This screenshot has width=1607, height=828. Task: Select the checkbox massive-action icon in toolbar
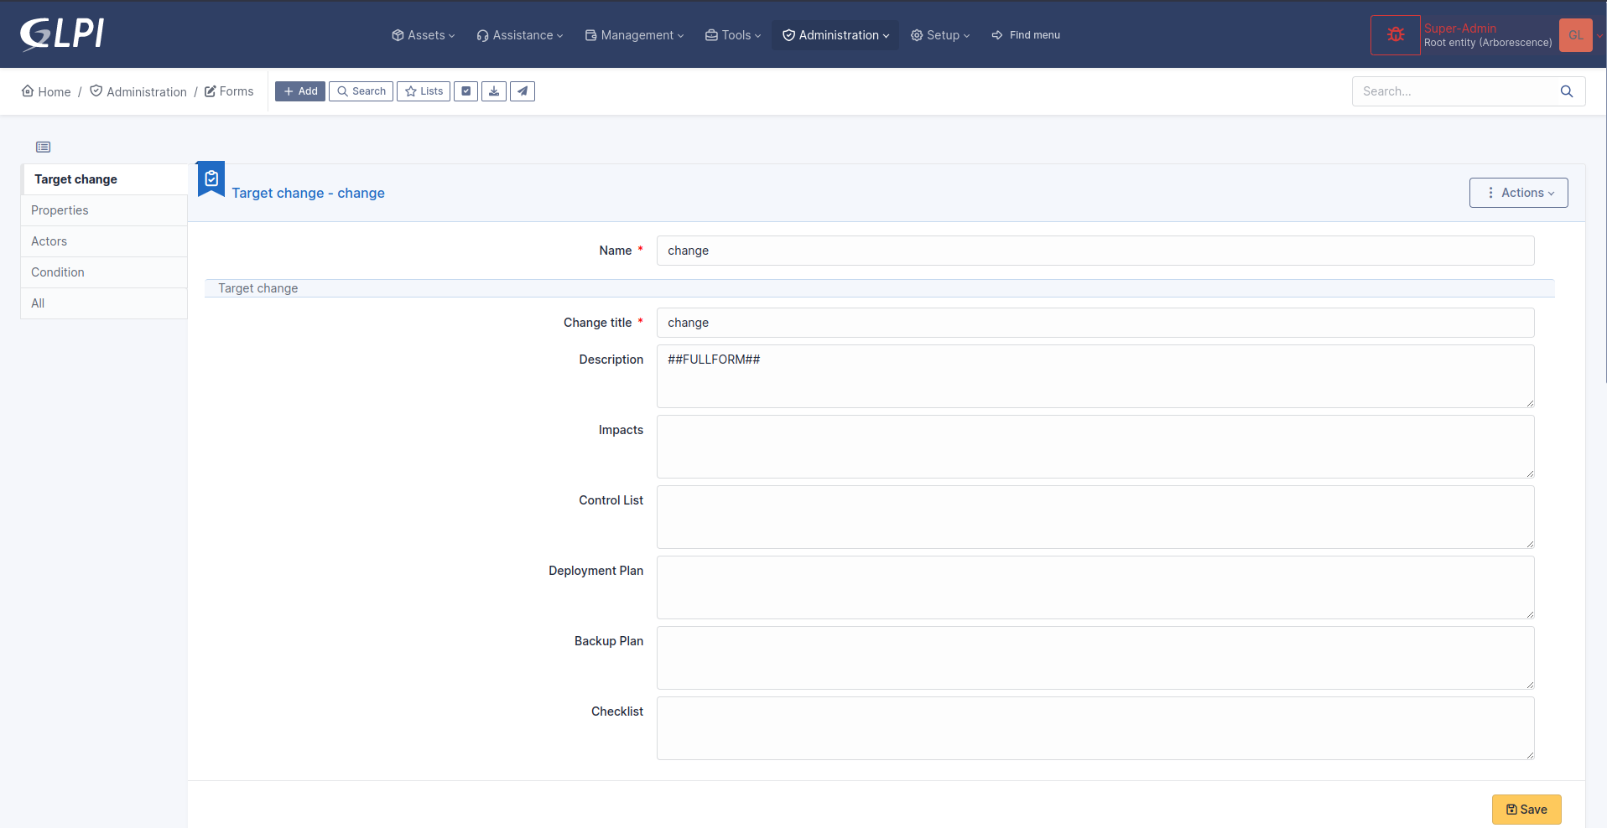click(465, 91)
